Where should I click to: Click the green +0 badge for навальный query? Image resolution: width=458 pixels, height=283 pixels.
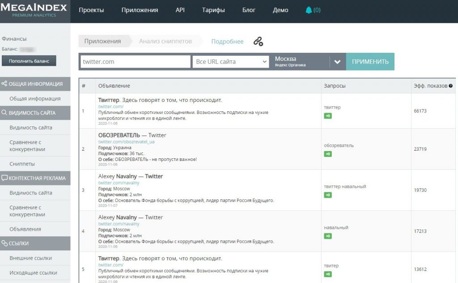point(328,236)
